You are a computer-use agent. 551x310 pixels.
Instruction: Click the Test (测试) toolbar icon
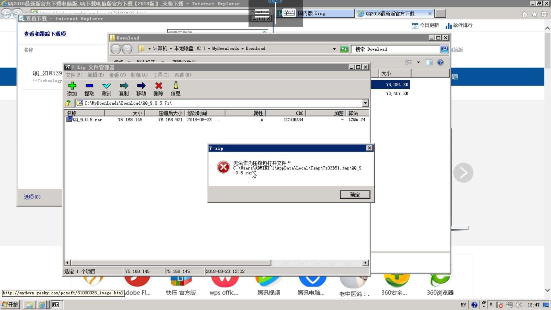click(106, 86)
